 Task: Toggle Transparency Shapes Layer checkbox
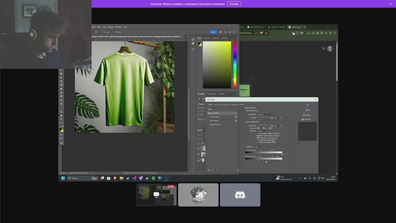[x=258, y=138]
